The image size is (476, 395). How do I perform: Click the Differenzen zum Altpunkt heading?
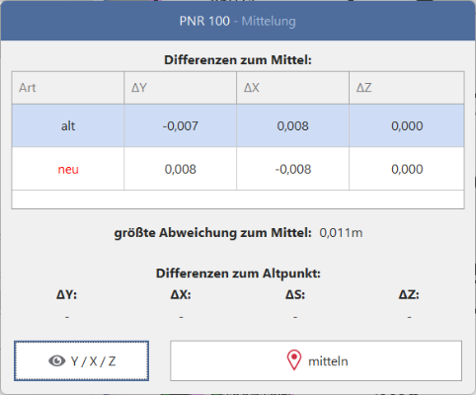238,274
